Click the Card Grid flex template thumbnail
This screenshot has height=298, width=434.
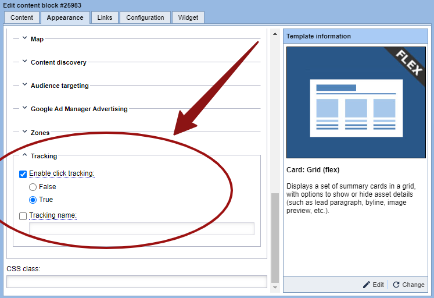pyautogui.click(x=356, y=102)
